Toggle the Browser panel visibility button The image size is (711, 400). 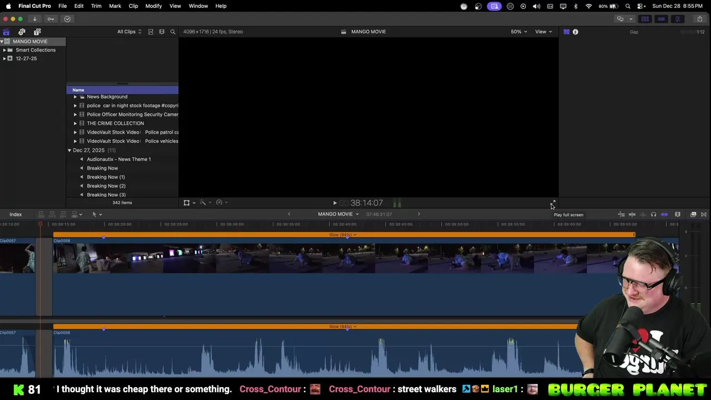click(645, 19)
